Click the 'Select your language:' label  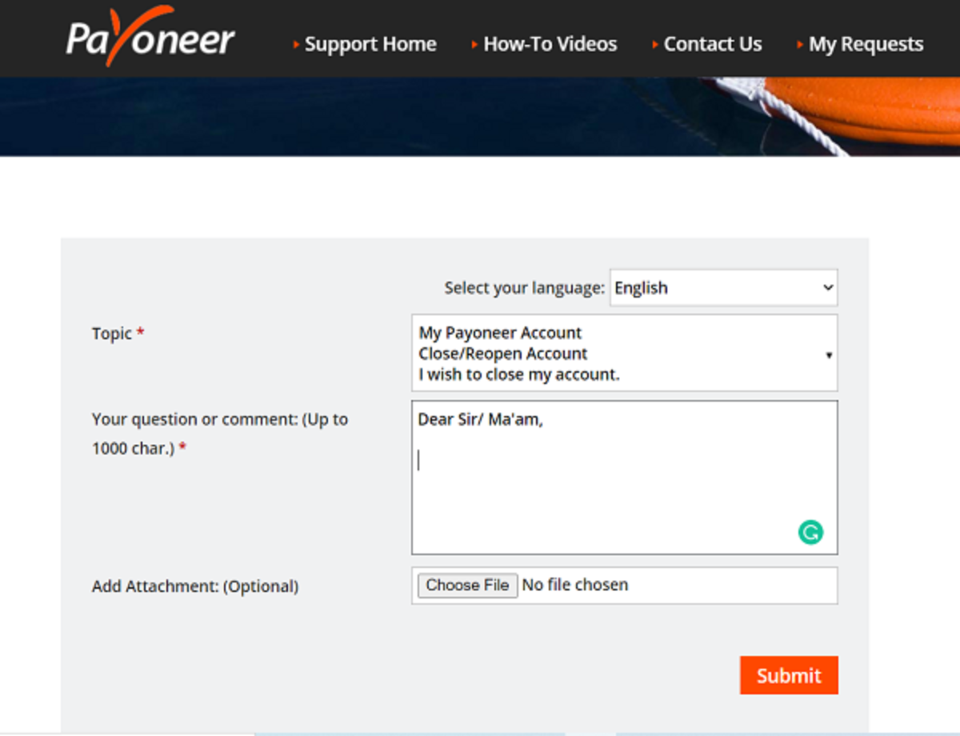(525, 288)
